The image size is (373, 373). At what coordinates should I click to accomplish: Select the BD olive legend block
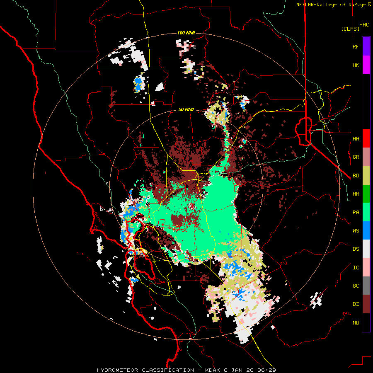point(366,175)
